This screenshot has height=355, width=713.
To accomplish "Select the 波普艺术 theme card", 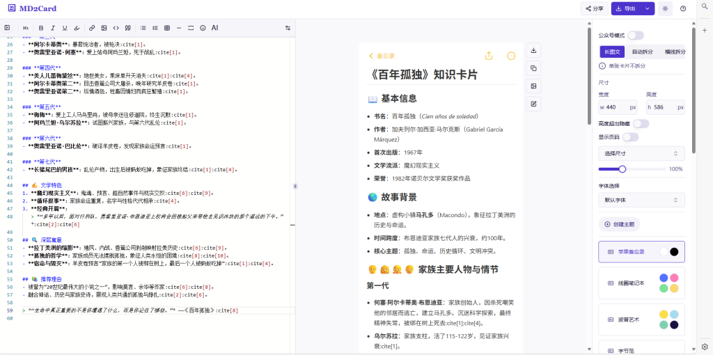I will point(641,319).
